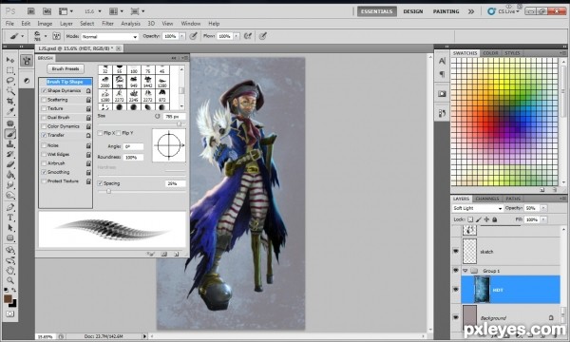The image size is (570, 342).
Task: Open the layer Opacity arrow
Action: 543,208
